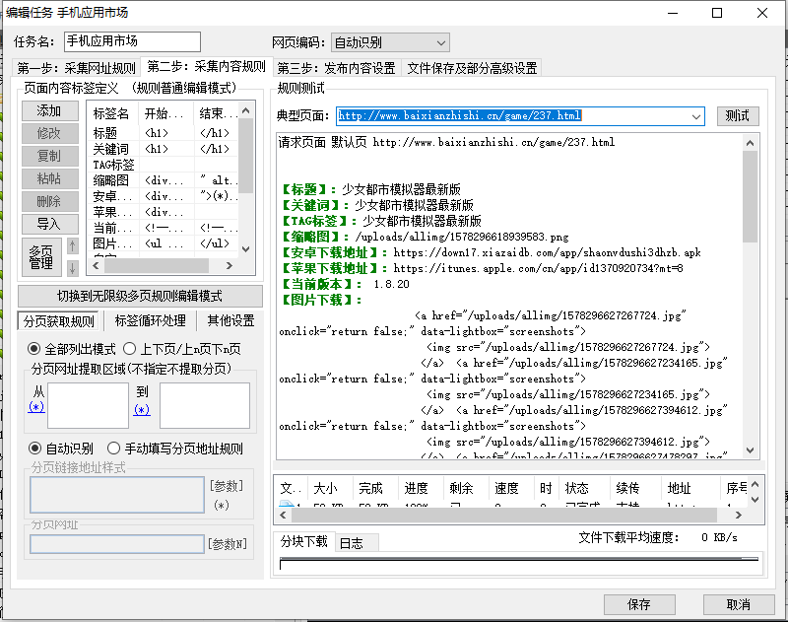Screen dimensions: 788x622
Task: Click the 添加 button to add a tag
Action: (x=50, y=110)
